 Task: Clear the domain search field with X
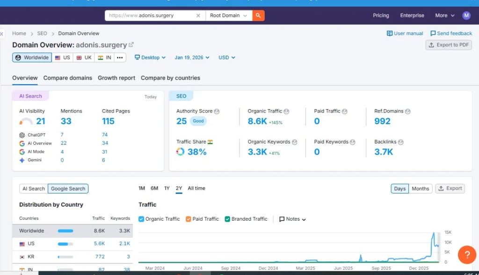point(198,15)
